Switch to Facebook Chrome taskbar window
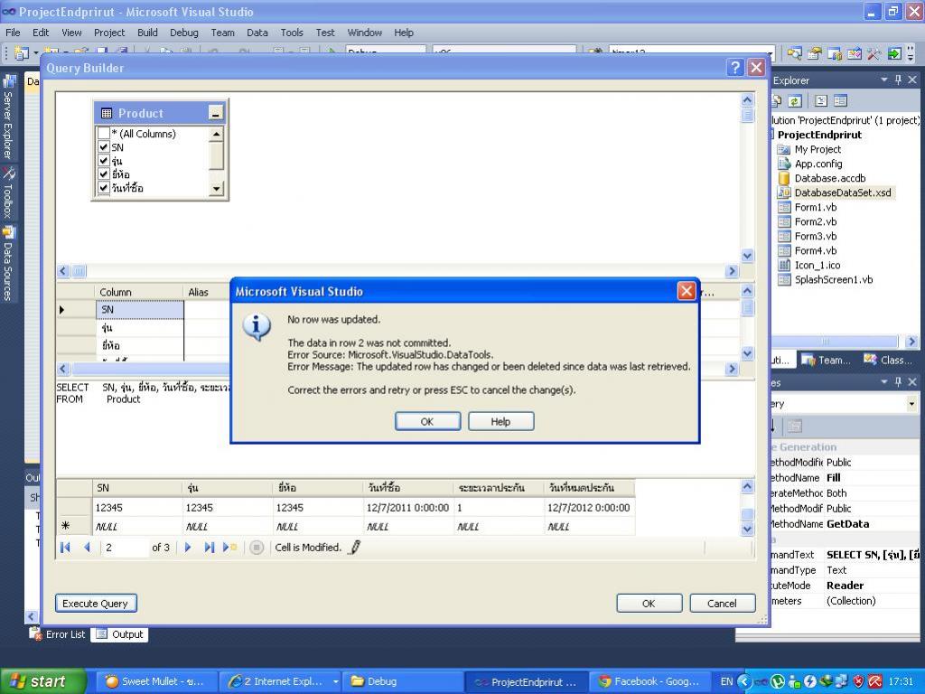Viewport: 925px width, 694px height. 649,681
